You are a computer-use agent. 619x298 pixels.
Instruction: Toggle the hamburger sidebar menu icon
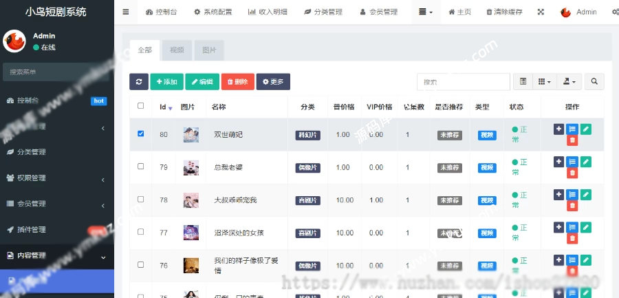126,12
